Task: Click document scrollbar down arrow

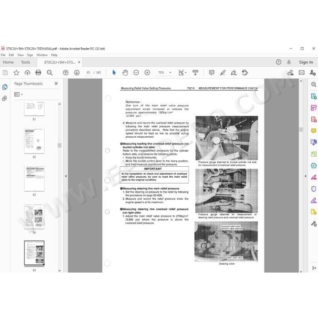Action: pos(301,271)
